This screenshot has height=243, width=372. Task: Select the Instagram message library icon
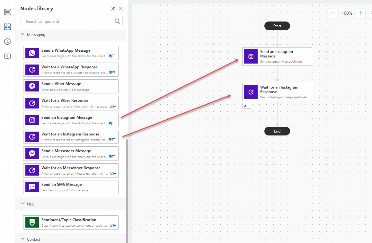click(32, 120)
